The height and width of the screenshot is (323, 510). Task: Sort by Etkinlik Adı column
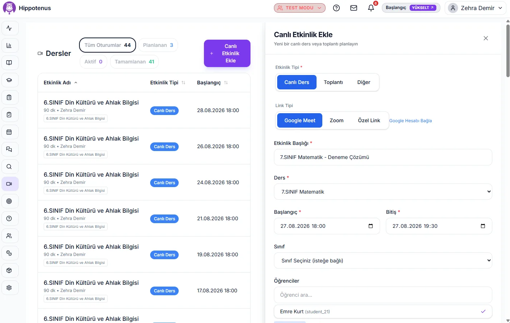[60, 83]
